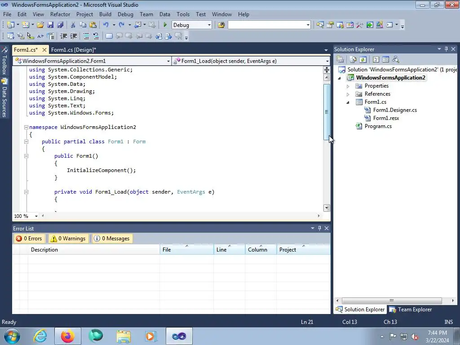Switch to Team Explorer tab

(x=411, y=310)
